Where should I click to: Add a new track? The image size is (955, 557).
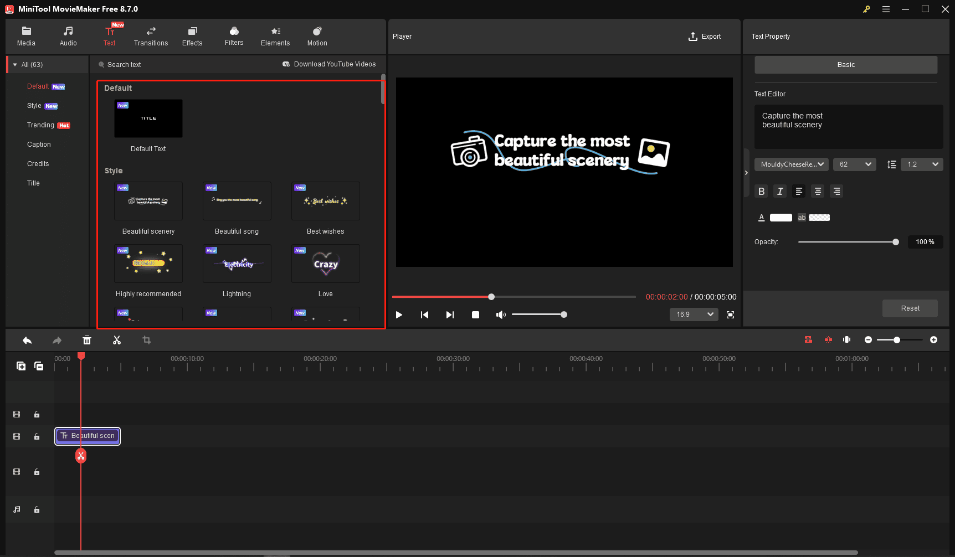click(21, 366)
